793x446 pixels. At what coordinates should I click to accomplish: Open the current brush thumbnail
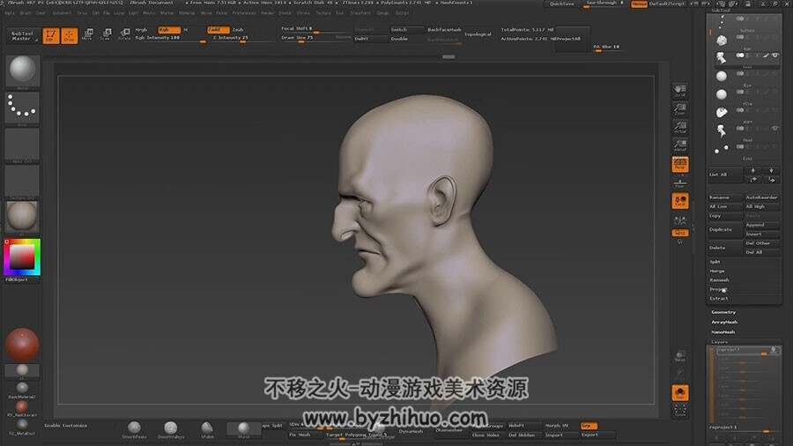22,71
